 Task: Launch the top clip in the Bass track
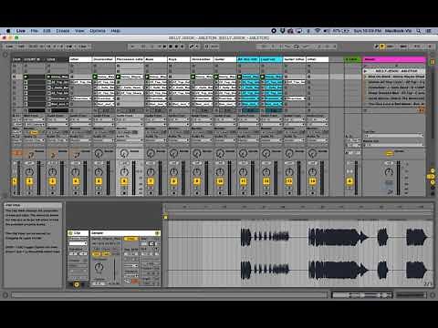coord(147,77)
